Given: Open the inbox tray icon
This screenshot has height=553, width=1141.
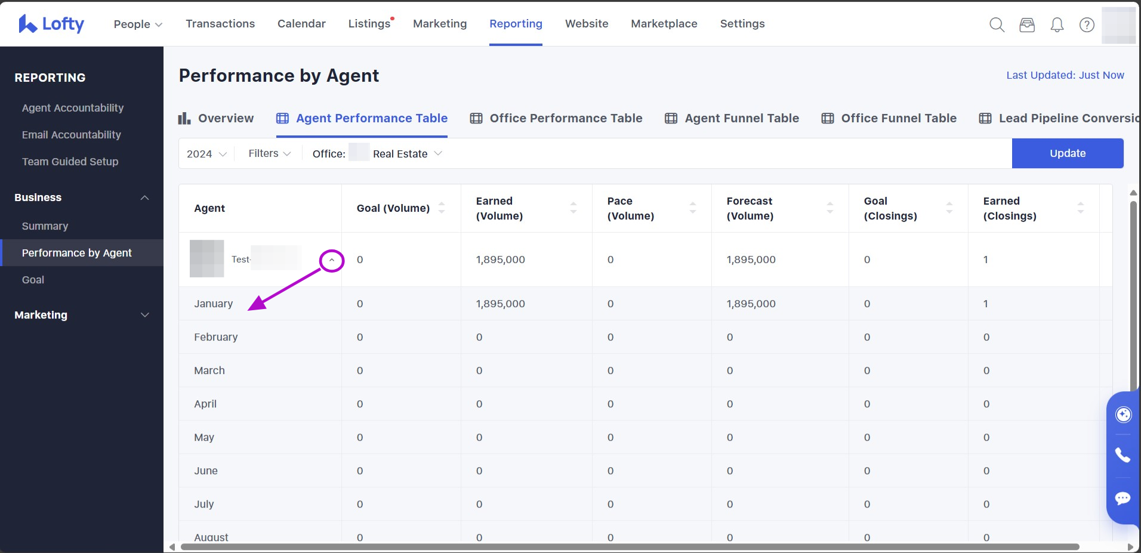Looking at the screenshot, I should pos(1027,24).
